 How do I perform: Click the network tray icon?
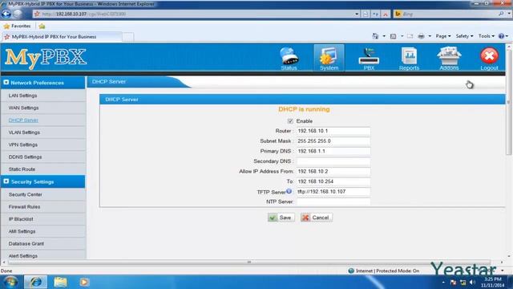[x=463, y=282]
